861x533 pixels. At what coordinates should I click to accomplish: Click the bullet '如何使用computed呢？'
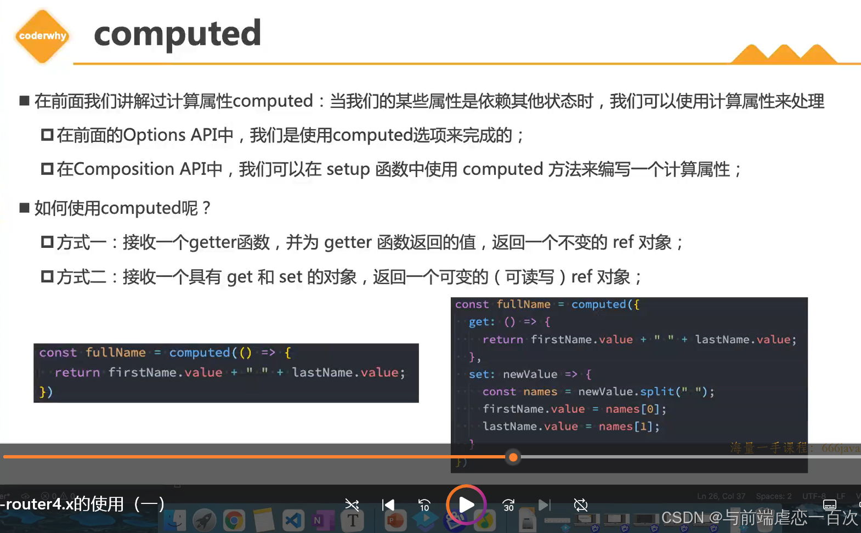[123, 208]
